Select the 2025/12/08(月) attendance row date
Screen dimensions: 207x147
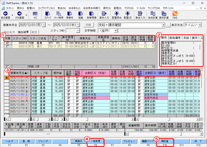click(x=20, y=101)
